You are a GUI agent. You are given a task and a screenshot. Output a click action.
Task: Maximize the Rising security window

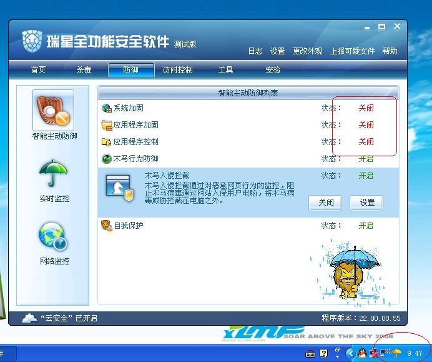(x=381, y=27)
